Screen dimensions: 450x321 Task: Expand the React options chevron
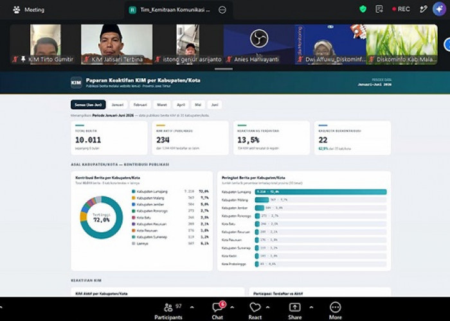coord(267,308)
